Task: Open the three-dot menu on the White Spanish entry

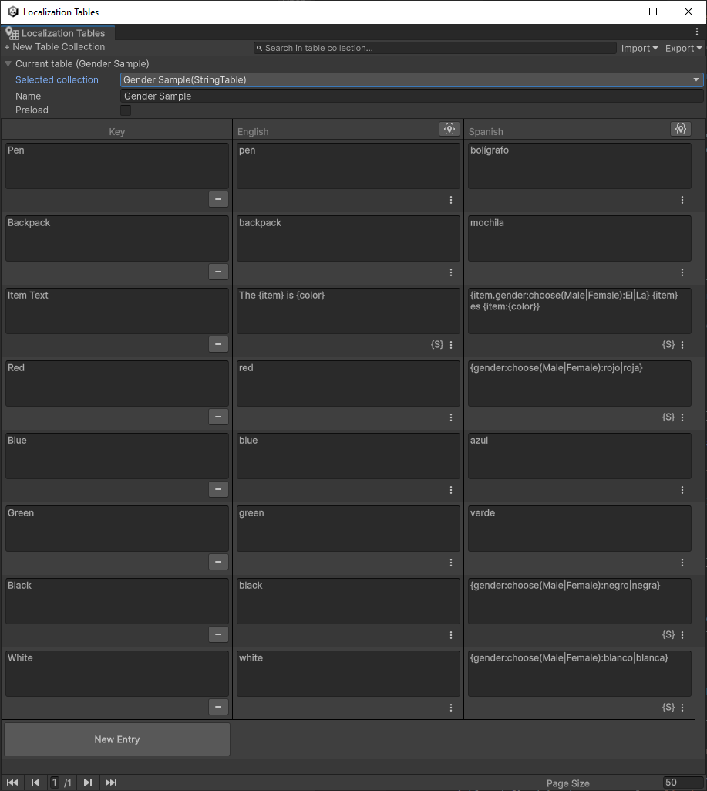Action: pyautogui.click(x=682, y=707)
